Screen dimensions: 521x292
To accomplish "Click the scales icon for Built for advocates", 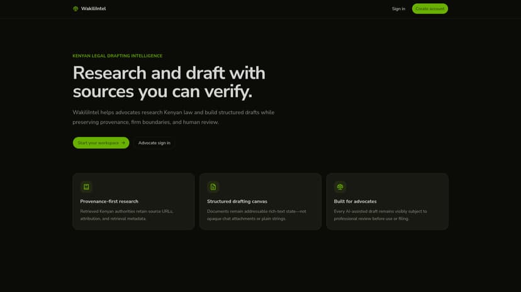I will point(340,187).
